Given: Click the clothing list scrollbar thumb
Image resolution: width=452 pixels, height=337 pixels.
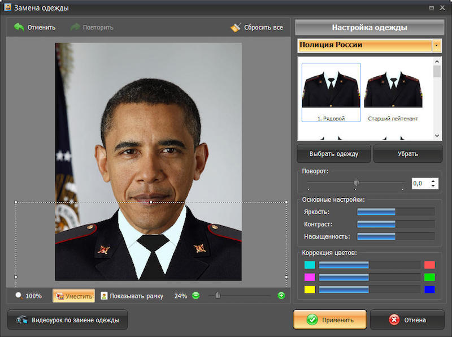Looking at the screenshot, I should click(437, 71).
